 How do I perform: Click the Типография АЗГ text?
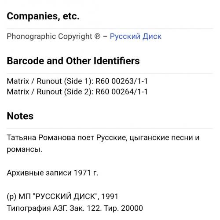click(x=37, y=208)
